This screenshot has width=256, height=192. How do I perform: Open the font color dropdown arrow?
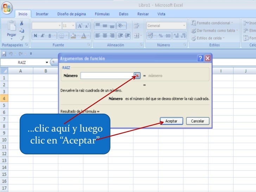89,36
